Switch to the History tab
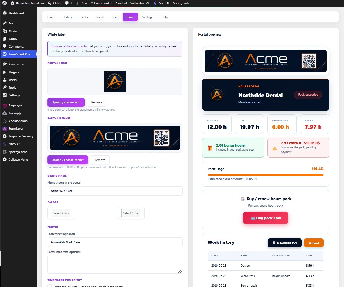 67,17
